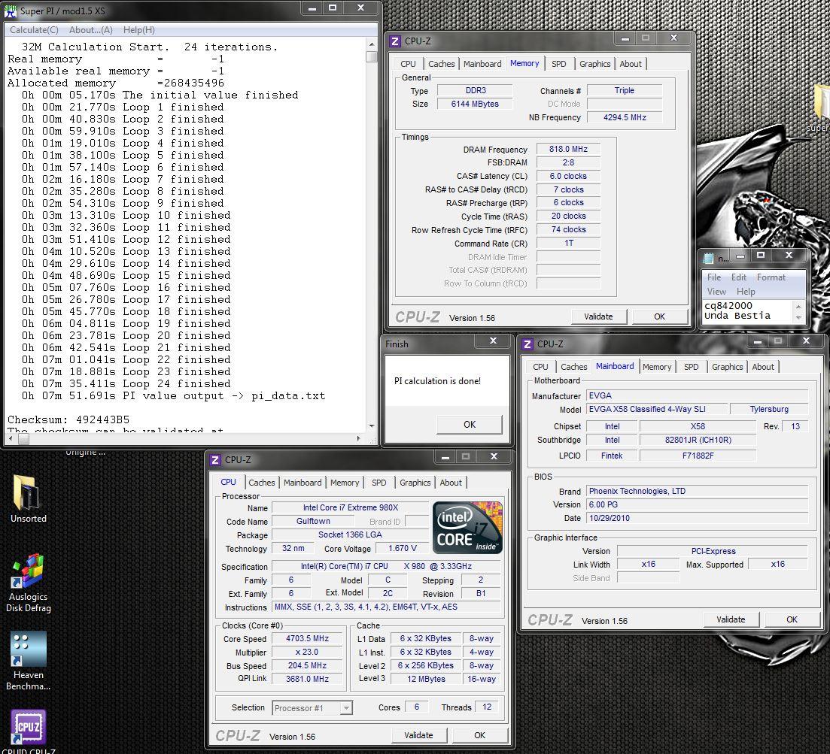The image size is (830, 754).
Task: Switch to Caches tab in CPU window
Action: [x=262, y=483]
